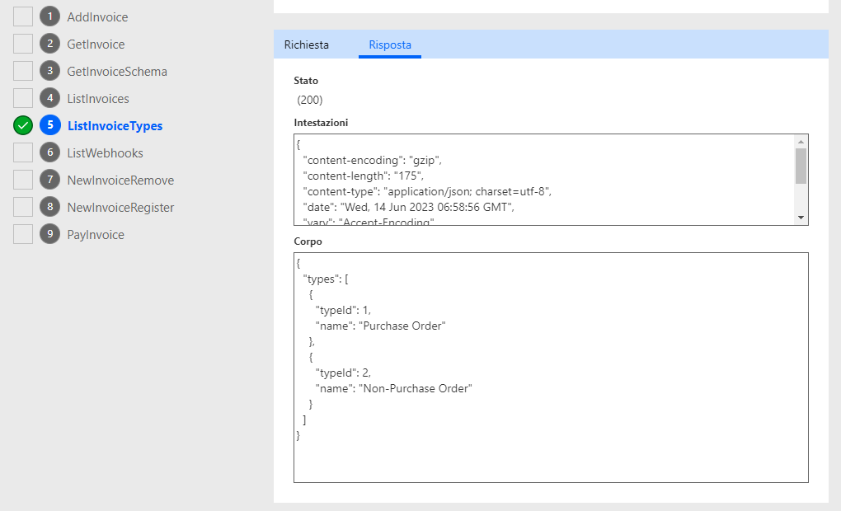This screenshot has width=841, height=511.
Task: Toggle the GetInvoice checkbox
Action: coord(23,44)
